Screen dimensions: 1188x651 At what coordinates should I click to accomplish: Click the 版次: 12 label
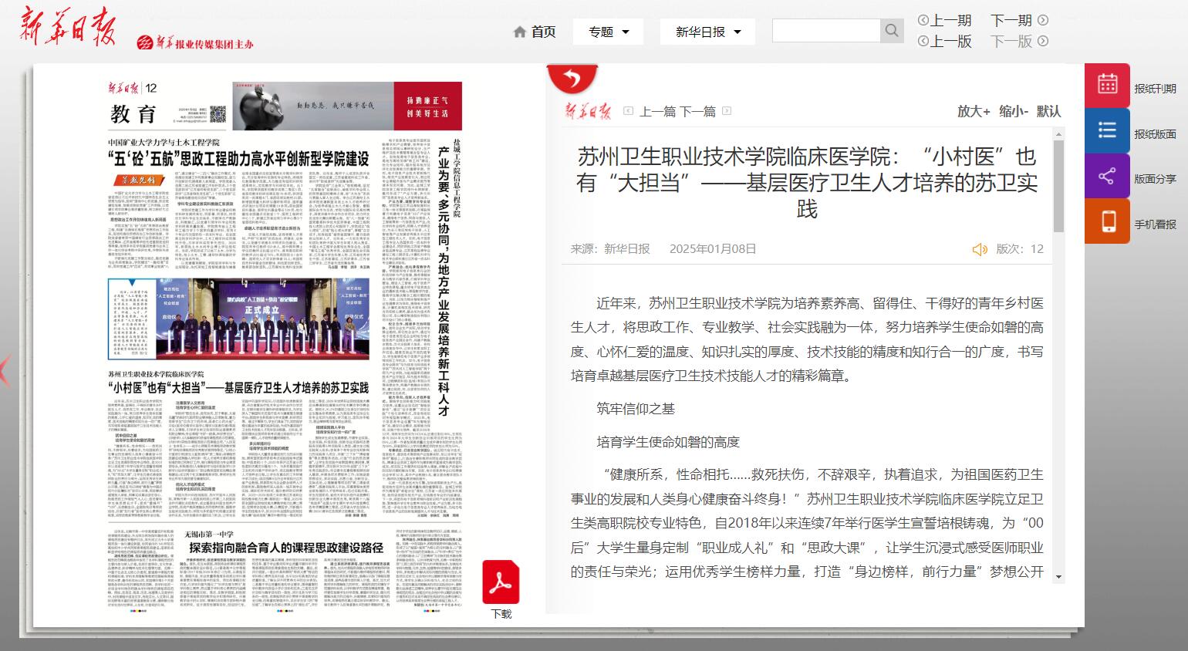point(1019,248)
